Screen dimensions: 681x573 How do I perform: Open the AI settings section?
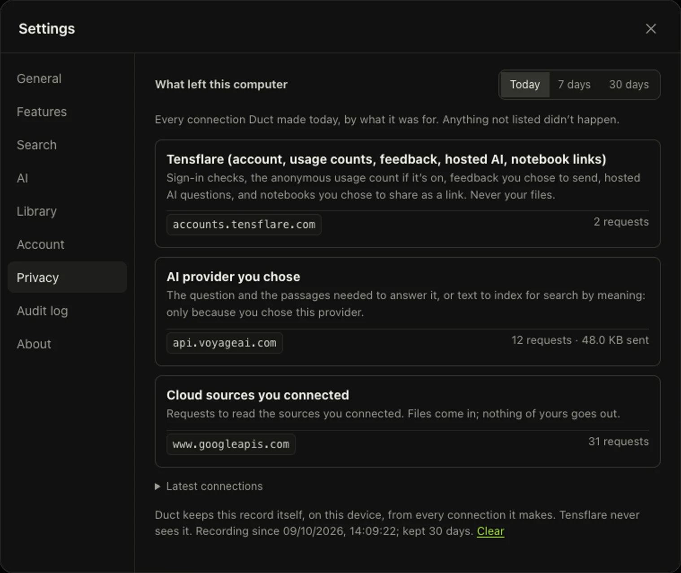pos(67,178)
